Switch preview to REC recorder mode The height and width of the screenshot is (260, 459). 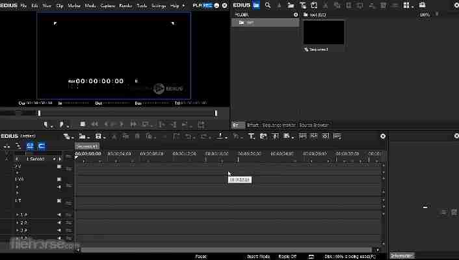point(207,5)
